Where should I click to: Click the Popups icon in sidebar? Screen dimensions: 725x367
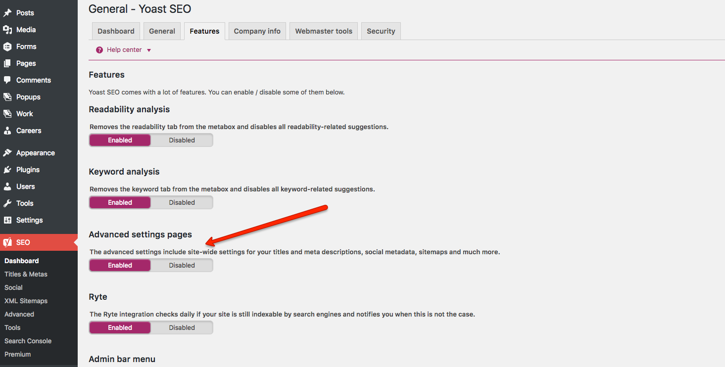coord(7,97)
